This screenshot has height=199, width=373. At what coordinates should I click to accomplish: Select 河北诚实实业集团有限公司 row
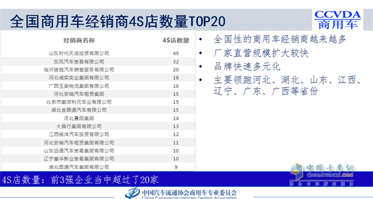click(98, 78)
